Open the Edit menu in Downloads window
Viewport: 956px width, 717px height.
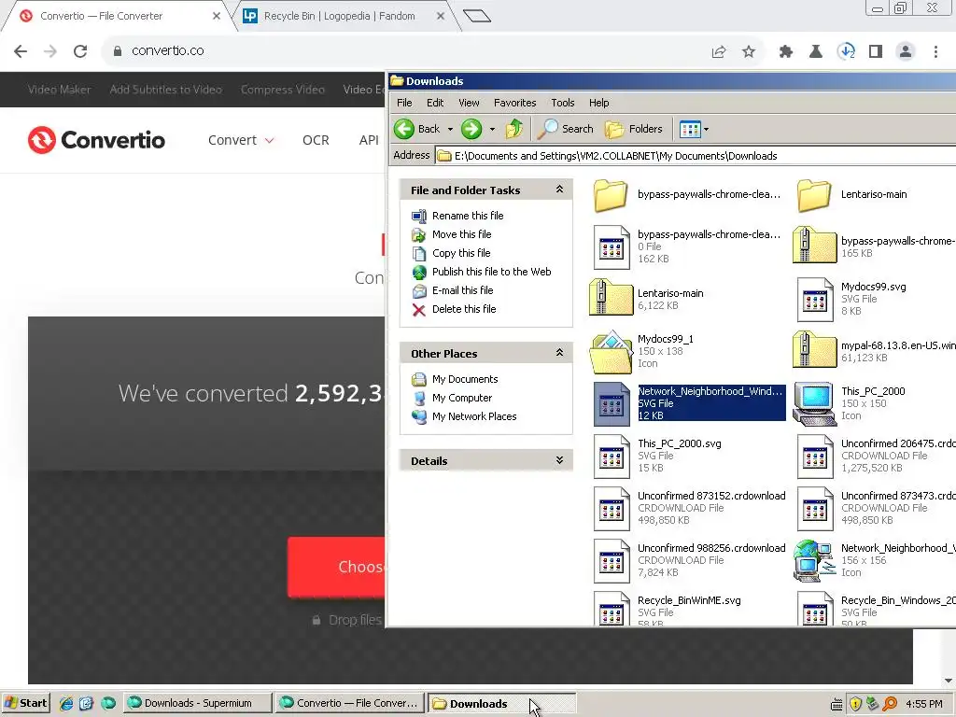(x=435, y=103)
